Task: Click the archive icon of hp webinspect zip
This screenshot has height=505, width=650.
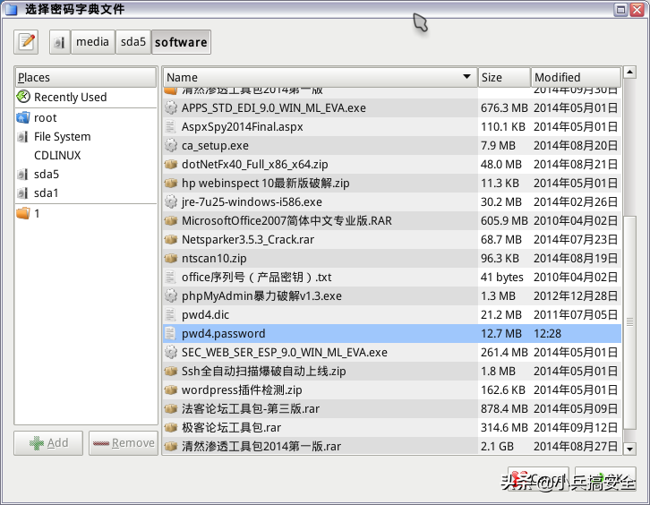Action: coord(170,183)
